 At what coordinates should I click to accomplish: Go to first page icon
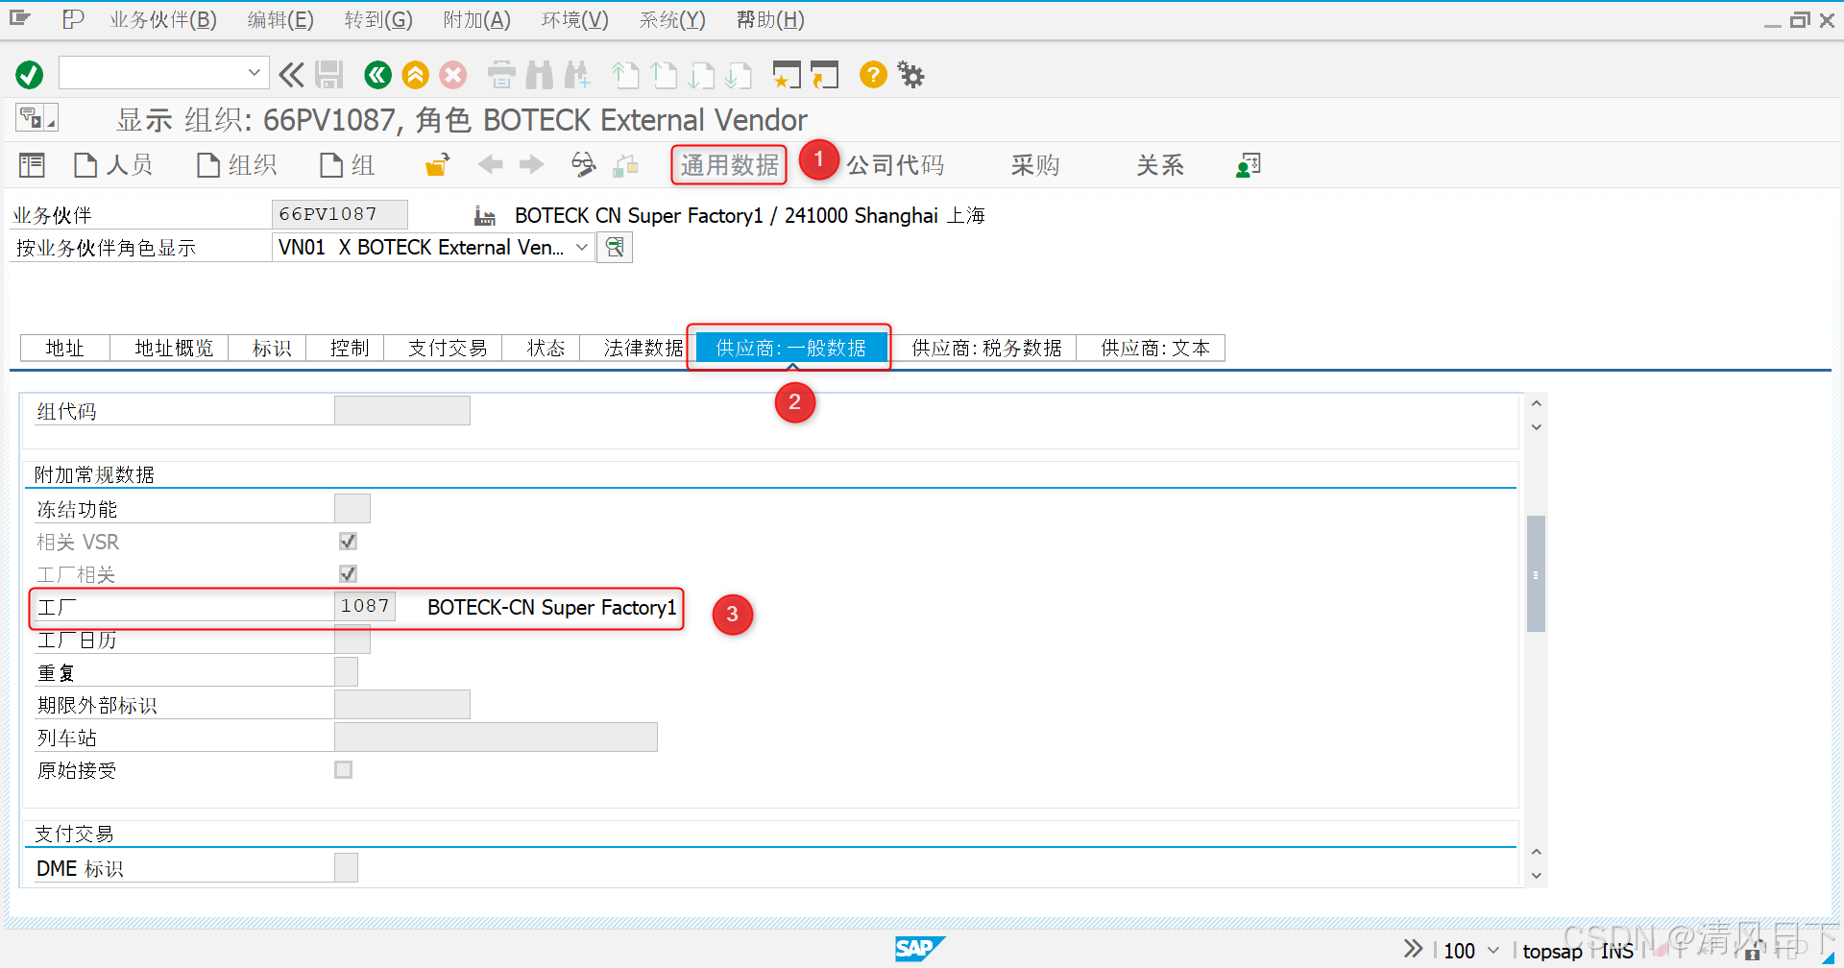coord(625,74)
